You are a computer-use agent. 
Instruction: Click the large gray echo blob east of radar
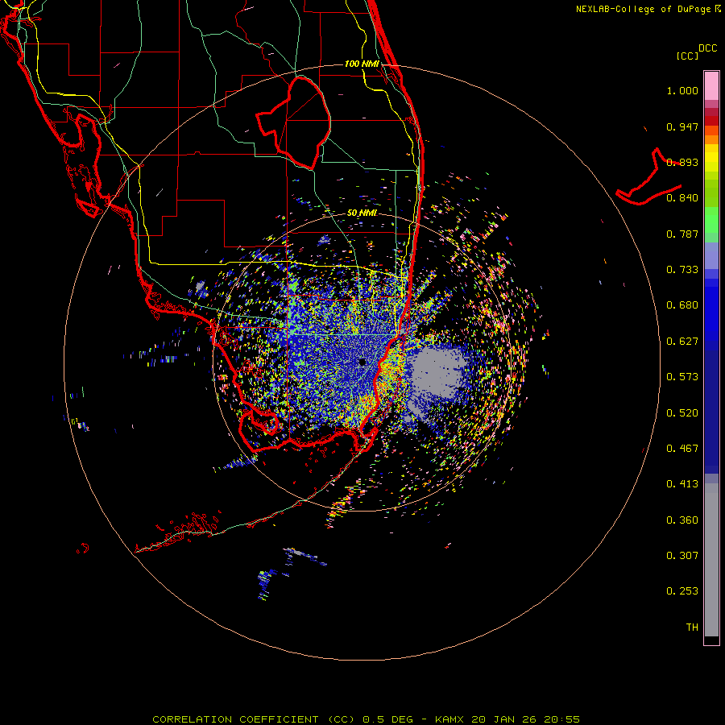coord(437,374)
